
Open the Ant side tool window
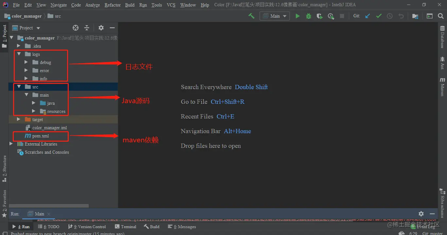click(442, 62)
